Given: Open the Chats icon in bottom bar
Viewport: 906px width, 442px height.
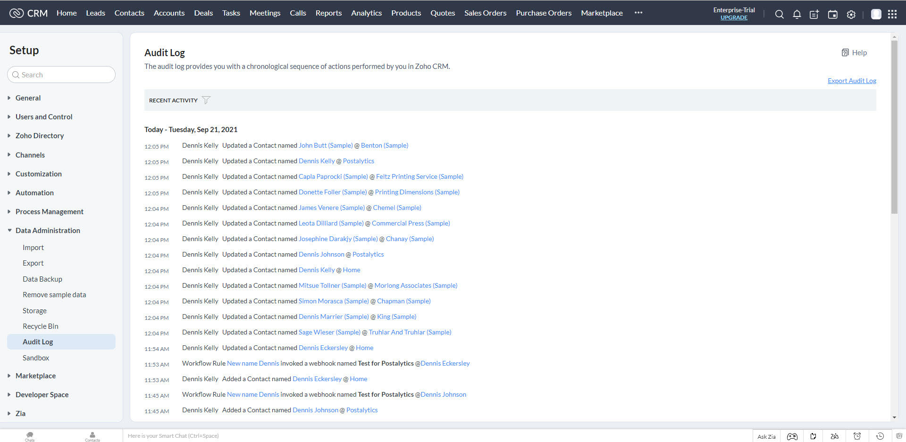Looking at the screenshot, I should pyautogui.click(x=30, y=436).
